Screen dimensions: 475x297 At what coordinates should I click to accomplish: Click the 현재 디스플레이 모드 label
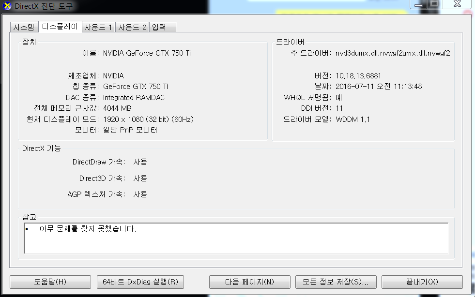tap(63, 119)
